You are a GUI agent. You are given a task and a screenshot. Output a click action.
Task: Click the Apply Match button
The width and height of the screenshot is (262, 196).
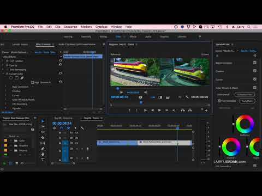(247, 101)
